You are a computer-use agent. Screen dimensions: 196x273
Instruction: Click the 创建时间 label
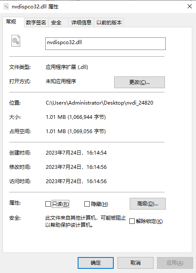click(x=20, y=153)
